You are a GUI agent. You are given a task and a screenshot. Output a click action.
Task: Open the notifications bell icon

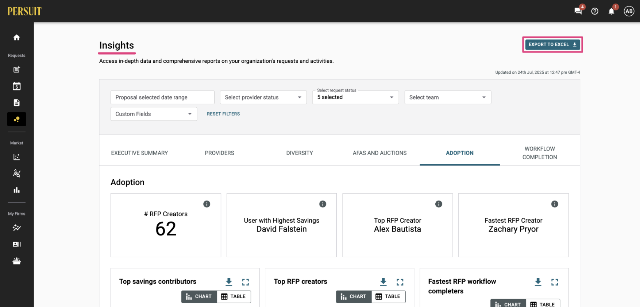(x=612, y=11)
